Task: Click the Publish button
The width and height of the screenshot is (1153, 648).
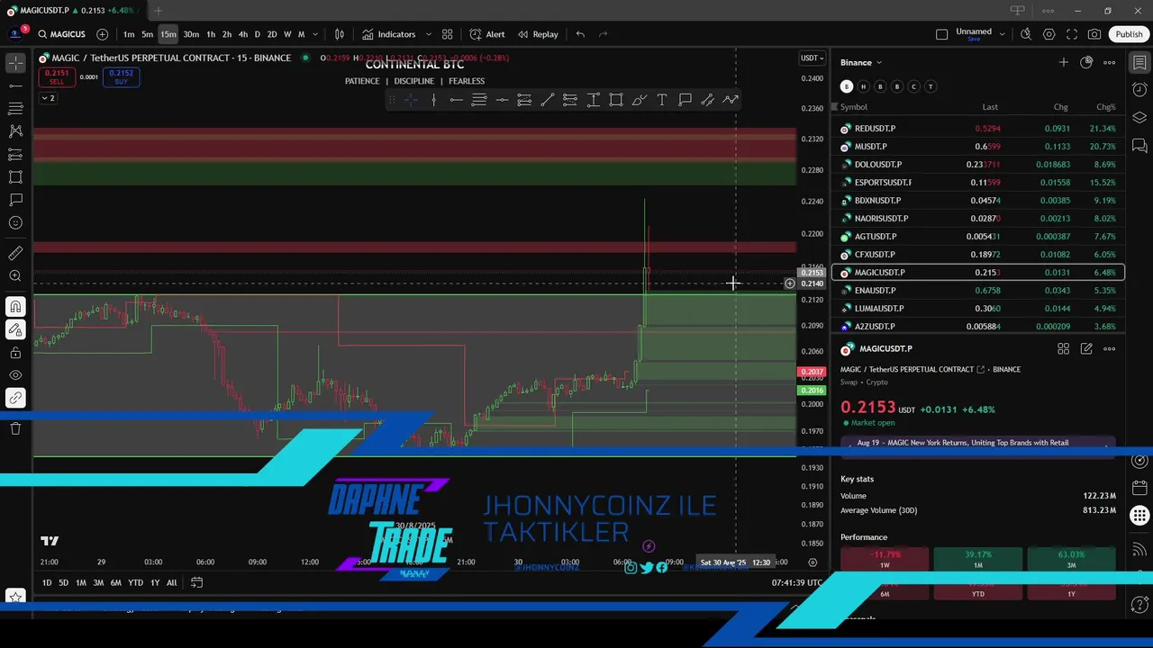Action: pos(1129,34)
